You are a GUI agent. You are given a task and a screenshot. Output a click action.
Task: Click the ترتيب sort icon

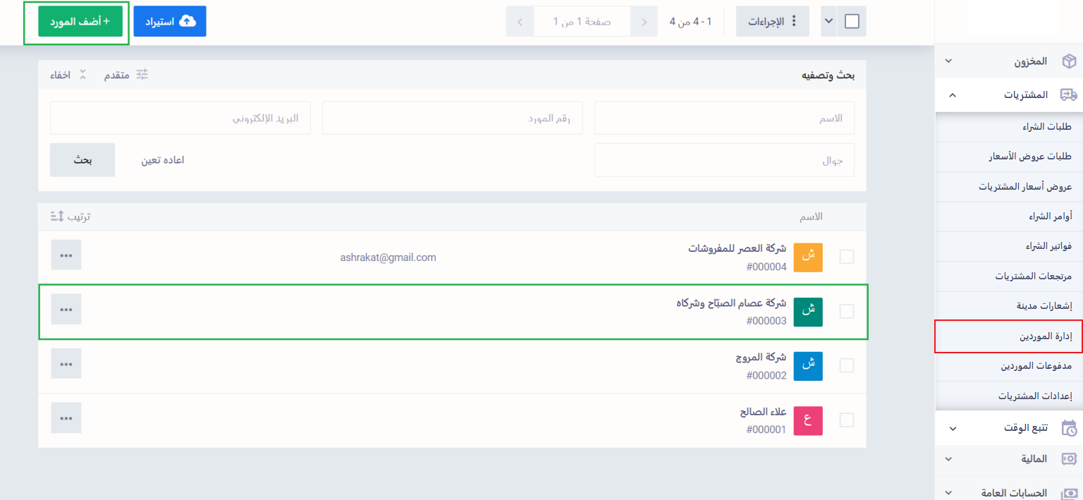[x=58, y=217]
